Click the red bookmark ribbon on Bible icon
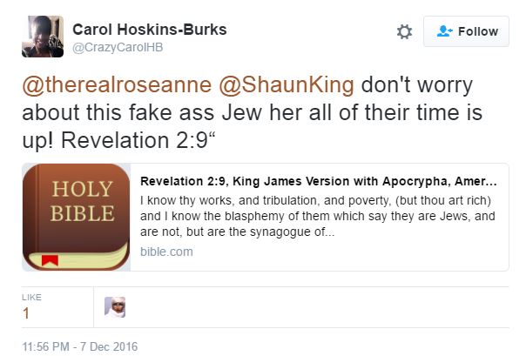Image resolution: width=526 pixels, height=356 pixels. [x=50, y=260]
